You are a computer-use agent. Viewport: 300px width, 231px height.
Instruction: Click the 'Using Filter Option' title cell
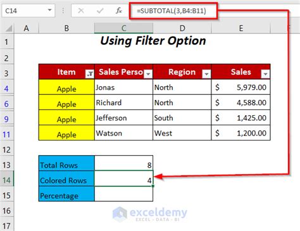(x=153, y=41)
